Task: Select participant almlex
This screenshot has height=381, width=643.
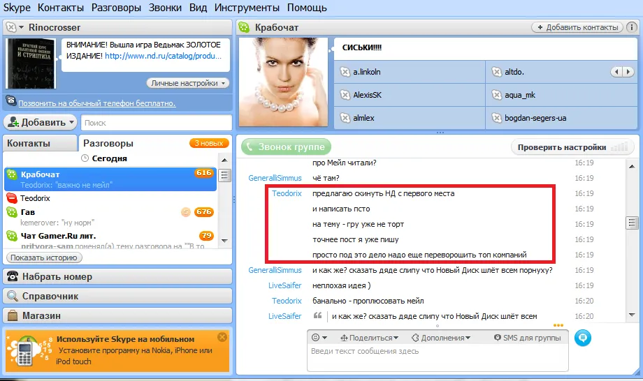Action: (x=410, y=118)
